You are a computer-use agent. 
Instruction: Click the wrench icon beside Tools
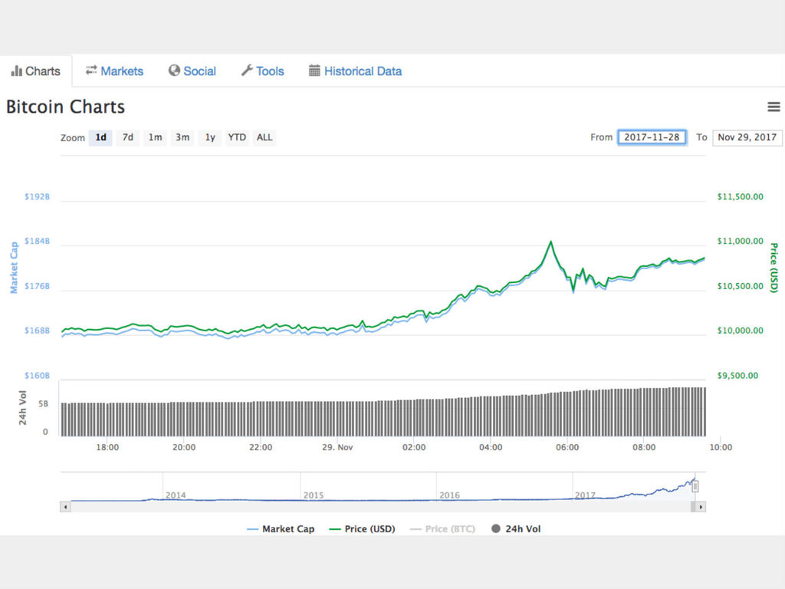pyautogui.click(x=247, y=71)
